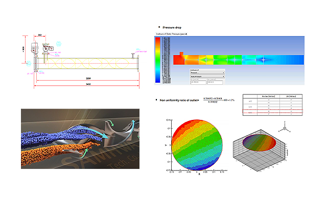Click the Min pressure value input field
This screenshot has height=199, width=327.
point(198,83)
